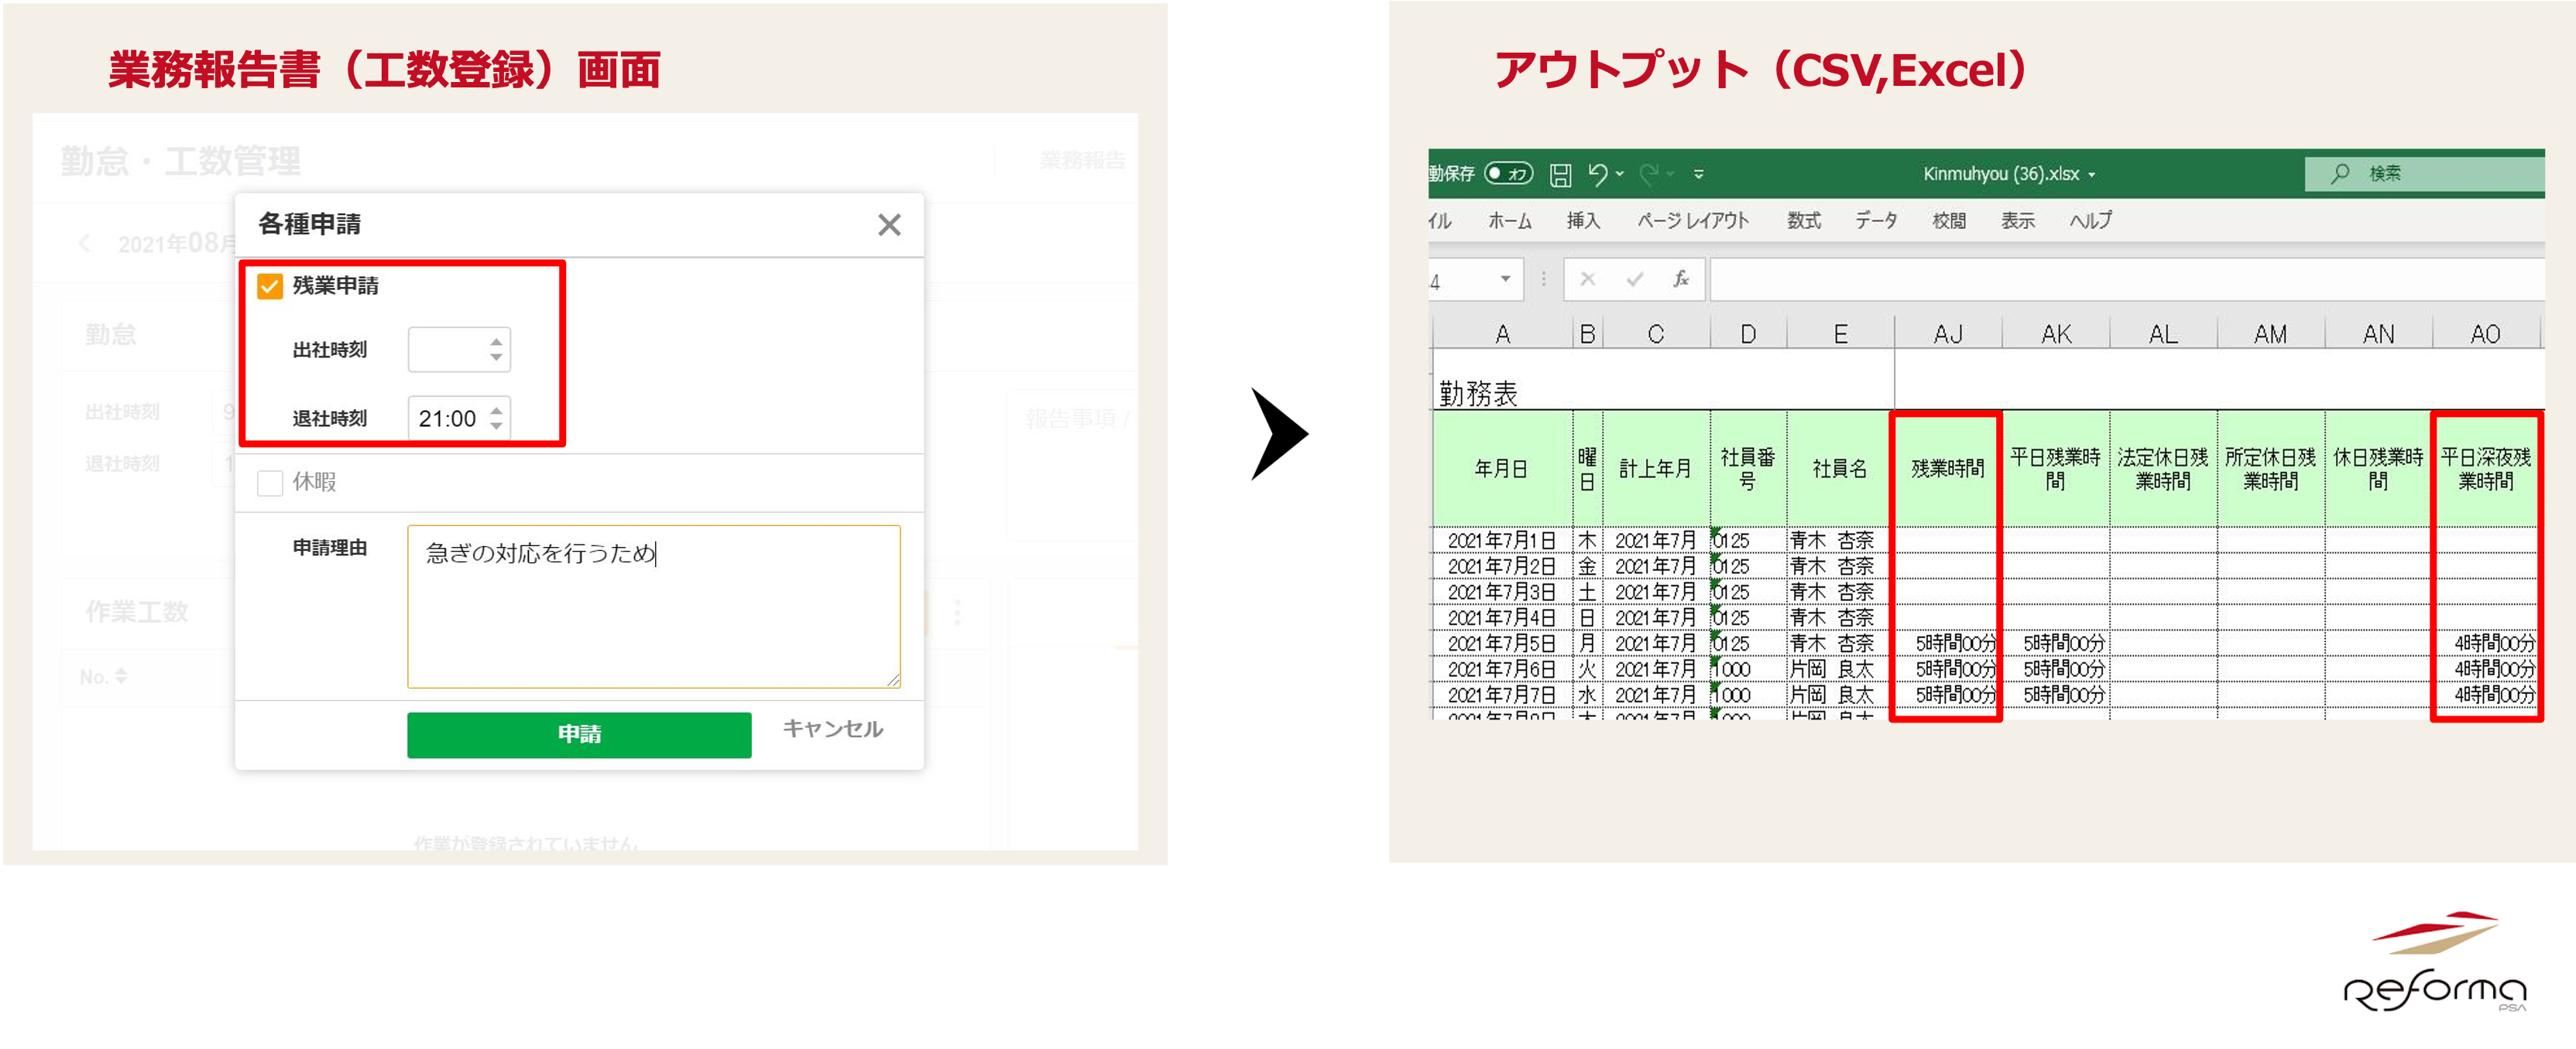Open the Quick Access Toolbar customize dropdown
Image resolution: width=2576 pixels, height=1049 pixels.
1698,175
